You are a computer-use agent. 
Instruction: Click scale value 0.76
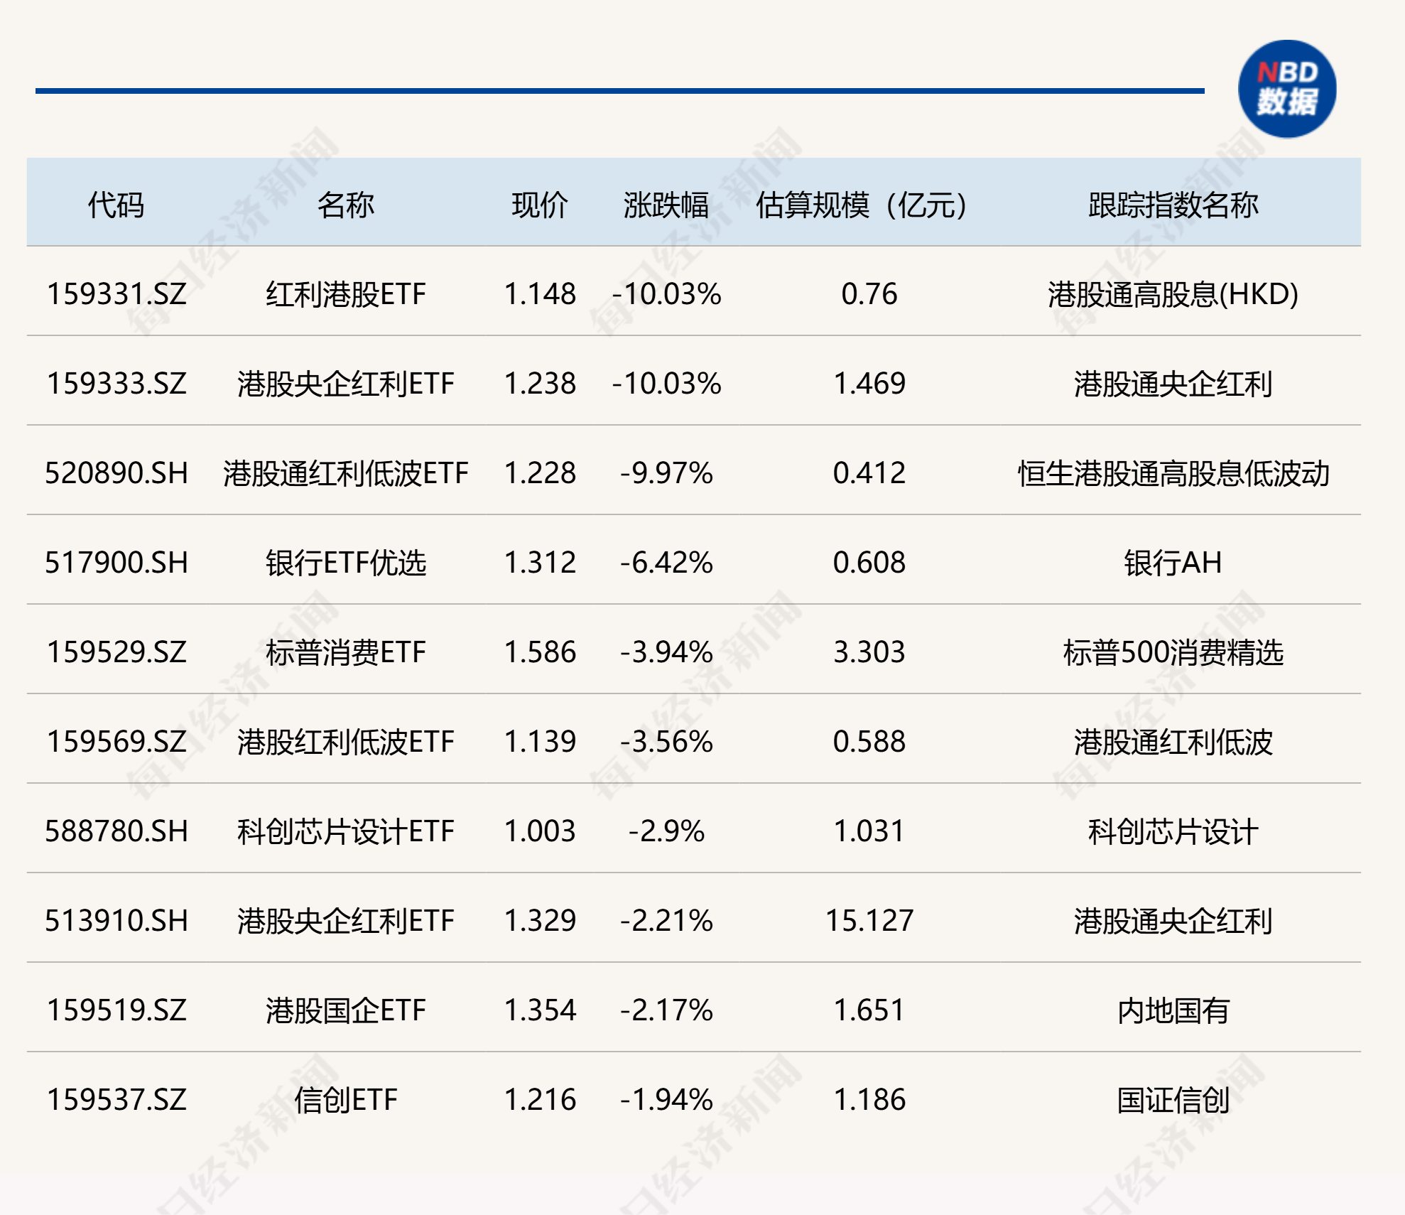click(869, 294)
